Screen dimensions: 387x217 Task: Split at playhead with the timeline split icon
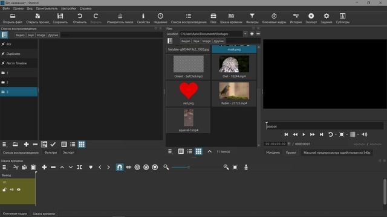79,168
